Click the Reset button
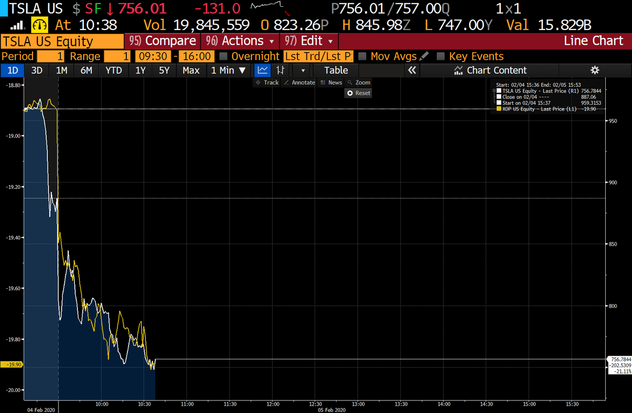 coord(358,93)
